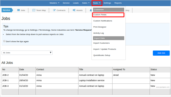The height and width of the screenshot is (97, 171).
Task: Select Custom Fields menu entry
Action: [x=108, y=15]
